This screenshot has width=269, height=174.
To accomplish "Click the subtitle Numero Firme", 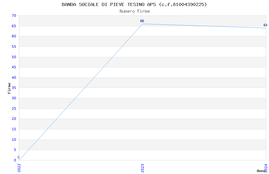I will pos(135,11).
